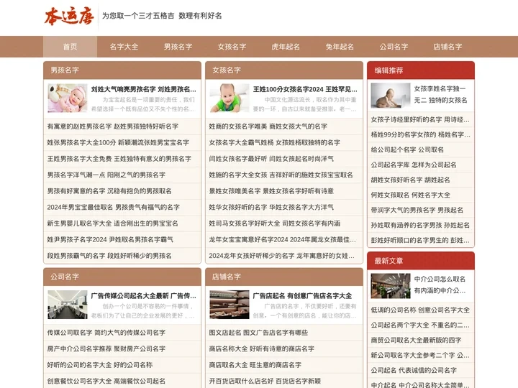Open 商贸公司取名大全最新版的四字 link

(417, 340)
